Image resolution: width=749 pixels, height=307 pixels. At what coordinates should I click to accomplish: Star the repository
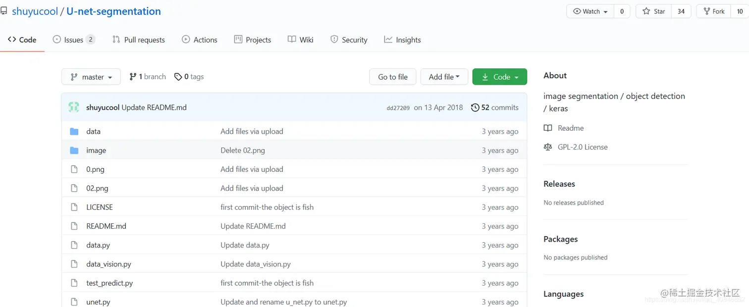pos(654,11)
